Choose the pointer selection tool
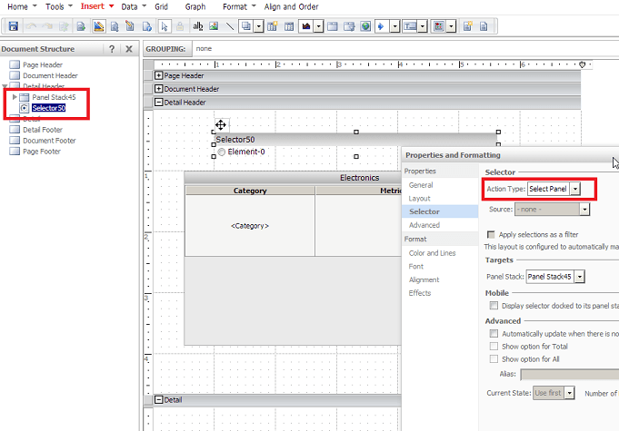 (165, 26)
